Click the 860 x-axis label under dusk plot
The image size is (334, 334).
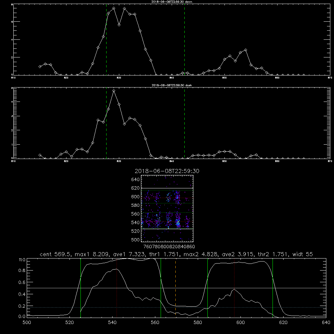point(277,161)
